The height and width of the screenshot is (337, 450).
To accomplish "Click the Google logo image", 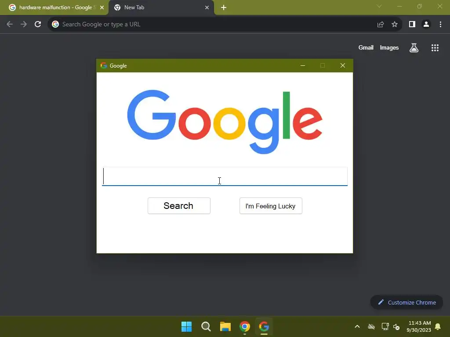I will [225, 122].
